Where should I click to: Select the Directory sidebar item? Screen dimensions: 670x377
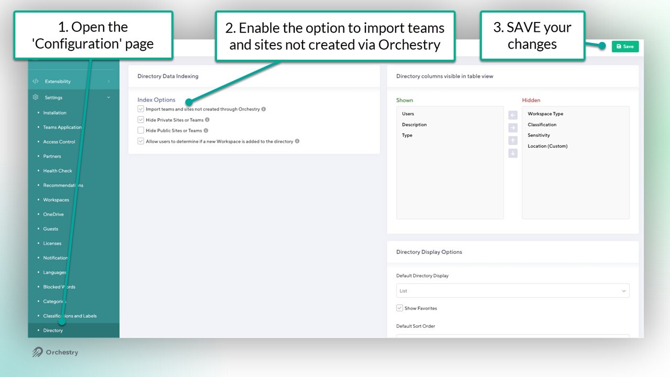tap(53, 330)
